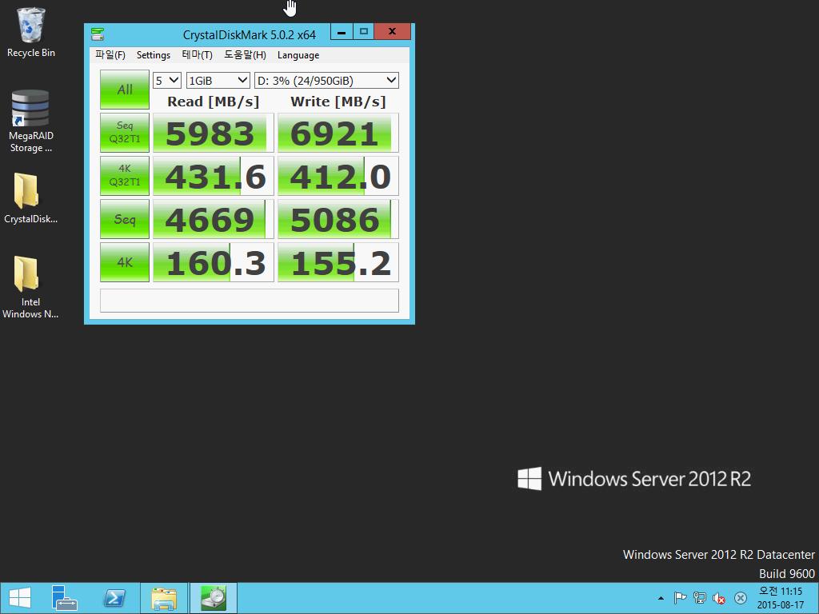The height and width of the screenshot is (614, 819).
Task: Click 4K Q32T1 write value 412.0
Action: pyautogui.click(x=338, y=175)
